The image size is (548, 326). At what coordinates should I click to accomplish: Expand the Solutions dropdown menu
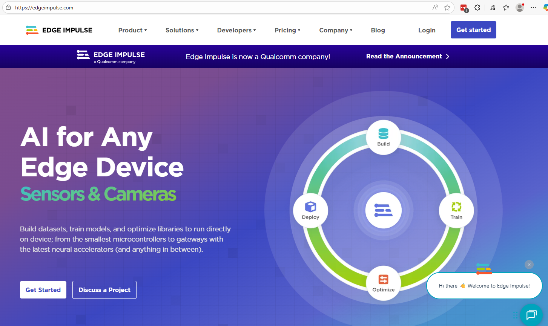[x=182, y=30]
